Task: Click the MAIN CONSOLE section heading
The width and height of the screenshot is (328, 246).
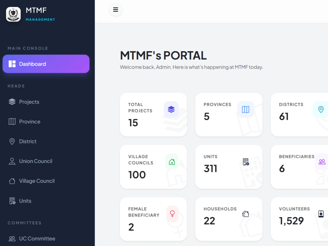Action: pos(28,48)
